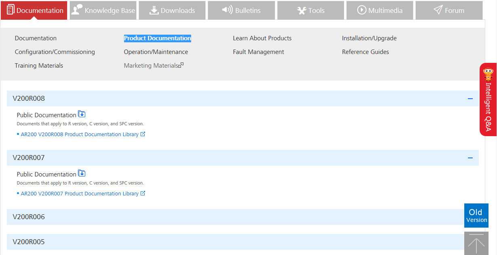Go to the Forum tab
The image size is (497, 255).
[x=449, y=10]
